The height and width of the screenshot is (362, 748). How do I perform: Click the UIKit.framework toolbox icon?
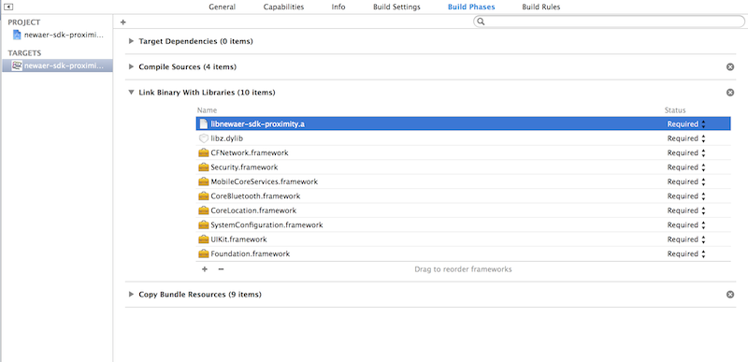(204, 239)
